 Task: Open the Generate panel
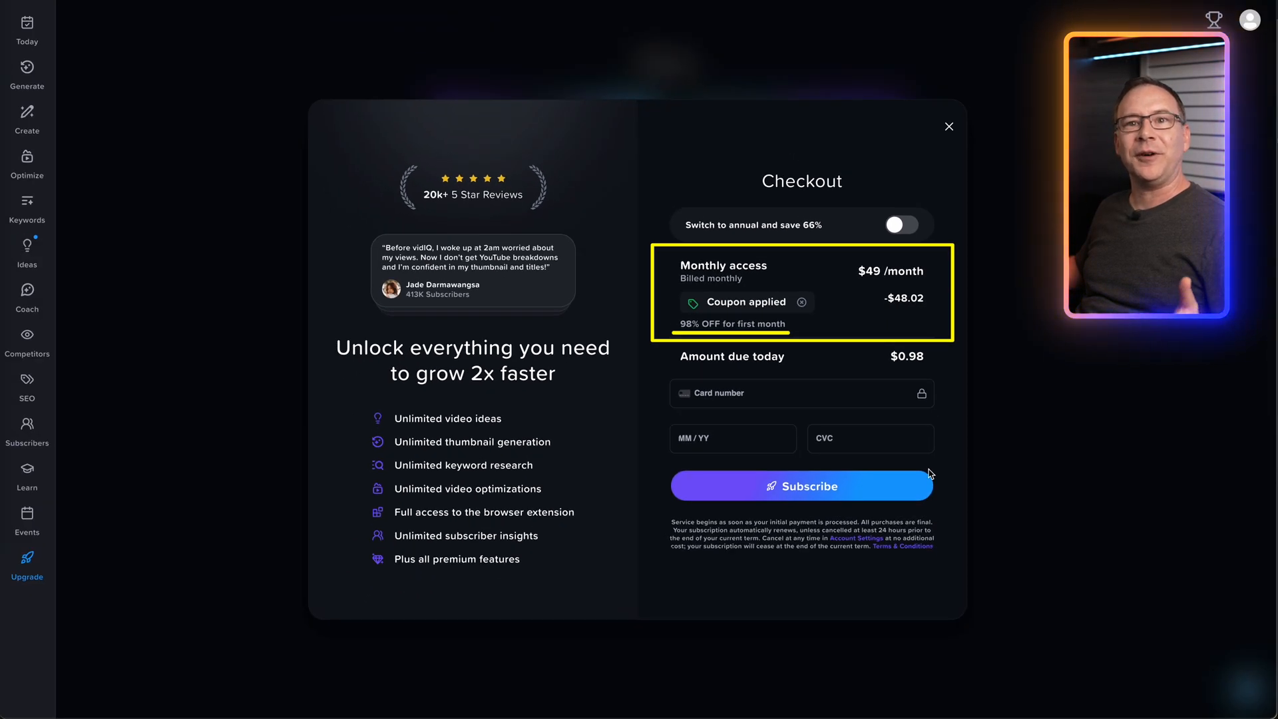(27, 74)
